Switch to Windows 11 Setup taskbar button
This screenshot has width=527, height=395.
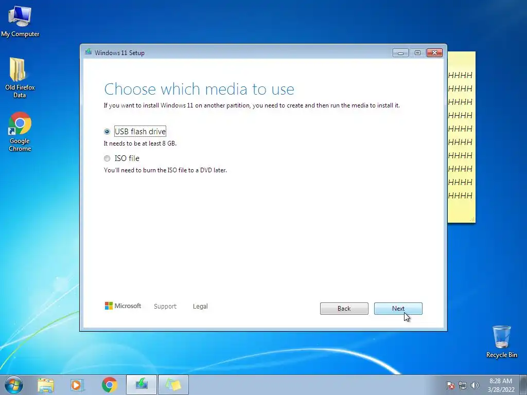click(x=142, y=385)
